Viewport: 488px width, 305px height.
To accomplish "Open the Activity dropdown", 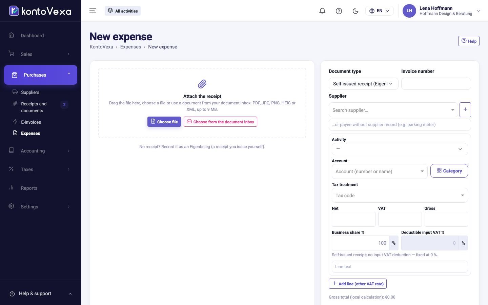I will pyautogui.click(x=400, y=149).
